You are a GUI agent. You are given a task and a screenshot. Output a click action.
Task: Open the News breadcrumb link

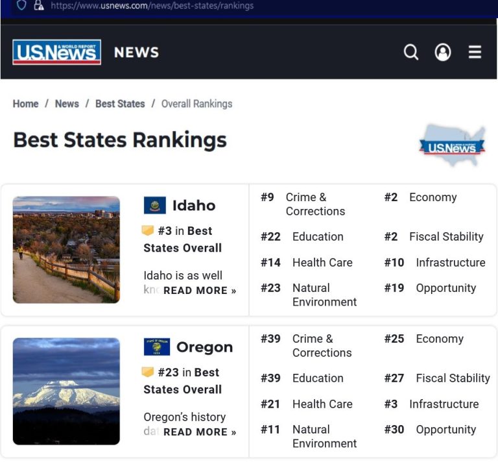click(x=67, y=104)
